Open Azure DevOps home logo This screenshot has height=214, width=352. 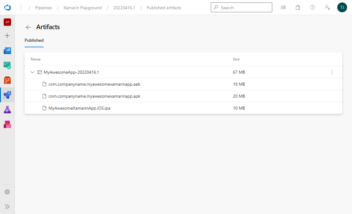pyautogui.click(x=7, y=7)
